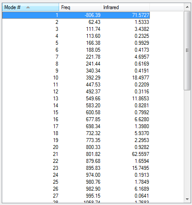The width and height of the screenshot is (192, 205).
Task: Click the Mode # sort arrow indicator
Action: pyautogui.click(x=28, y=7)
